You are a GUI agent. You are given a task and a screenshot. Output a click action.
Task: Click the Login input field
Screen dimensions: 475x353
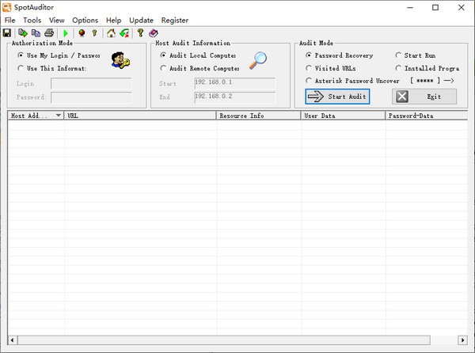click(x=91, y=84)
